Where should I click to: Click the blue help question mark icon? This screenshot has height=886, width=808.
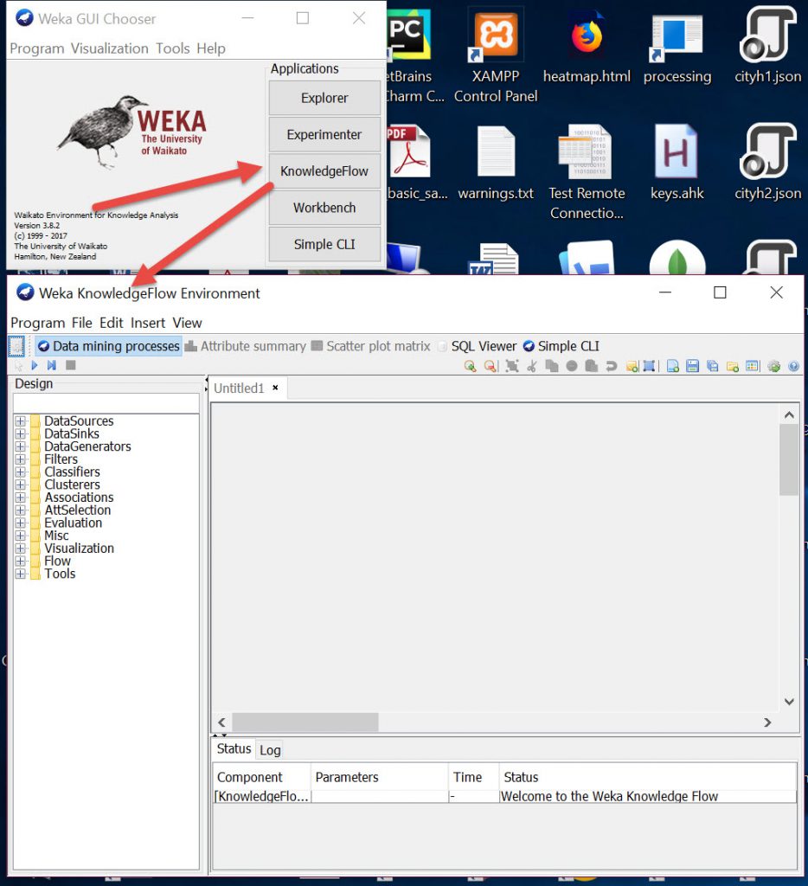(794, 366)
